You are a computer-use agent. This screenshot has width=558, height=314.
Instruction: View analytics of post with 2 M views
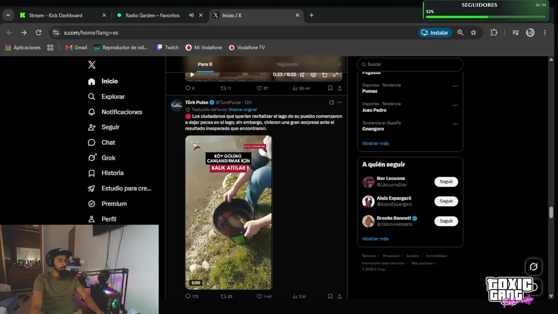coord(299,297)
